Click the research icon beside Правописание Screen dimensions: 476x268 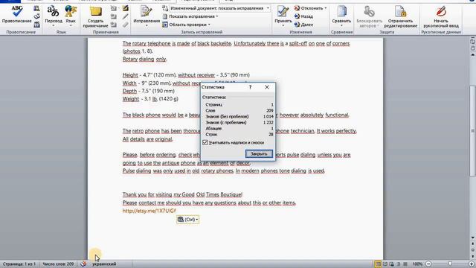pos(36,8)
